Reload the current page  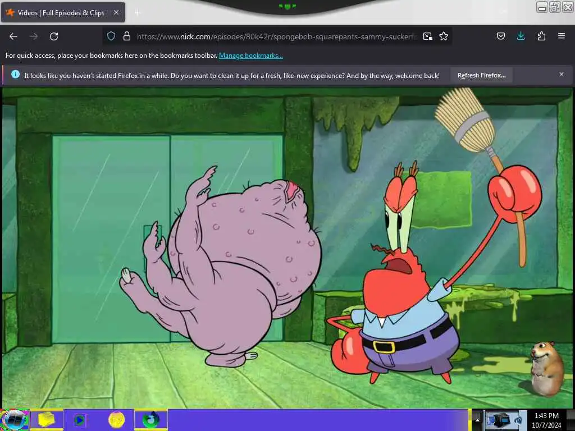(x=54, y=36)
